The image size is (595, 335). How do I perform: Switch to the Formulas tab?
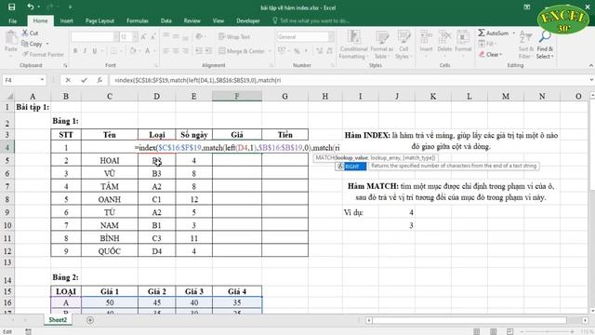tap(138, 20)
